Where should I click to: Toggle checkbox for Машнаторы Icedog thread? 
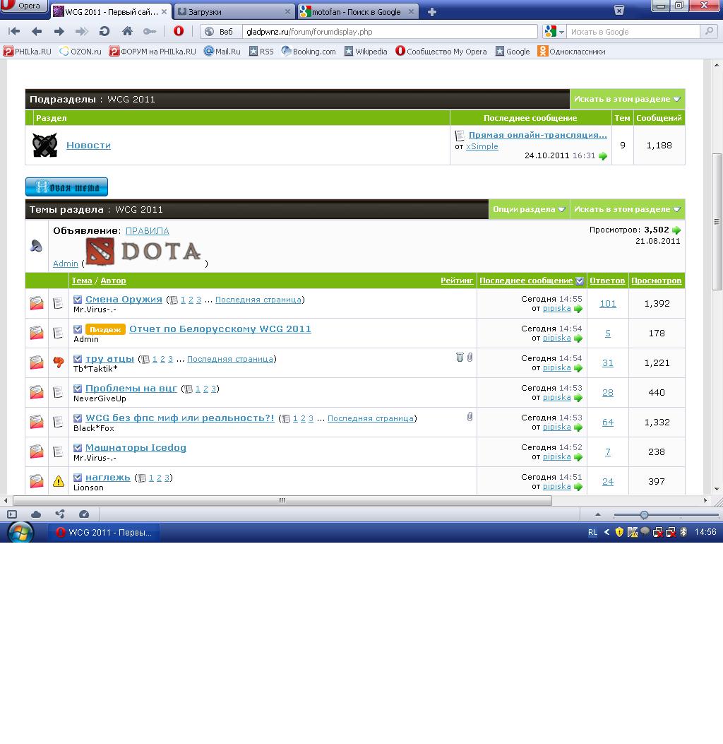click(78, 447)
